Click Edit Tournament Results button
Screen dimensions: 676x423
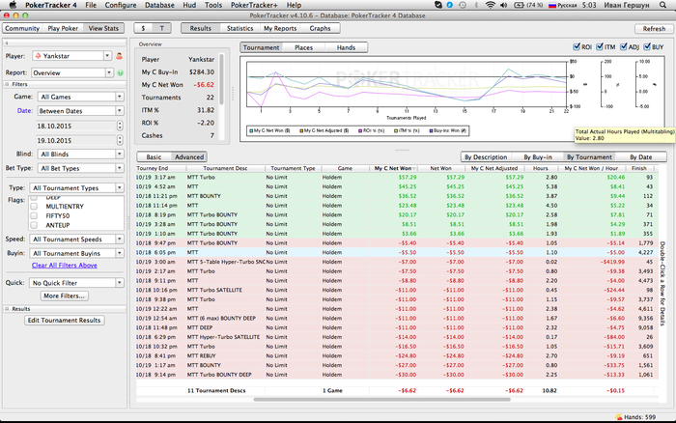tap(65, 320)
